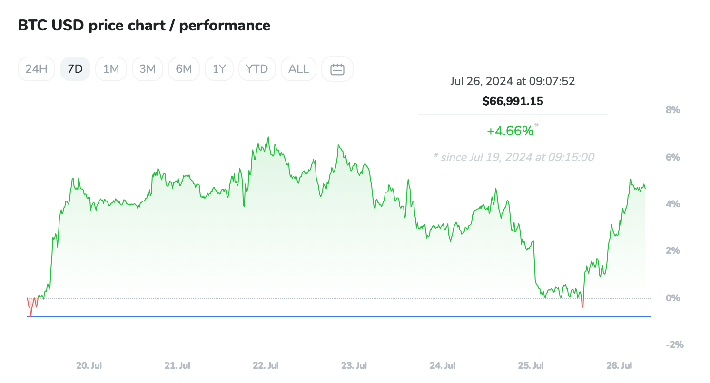Click the +4.66% change percentage
The image size is (710, 383).
[x=510, y=131]
